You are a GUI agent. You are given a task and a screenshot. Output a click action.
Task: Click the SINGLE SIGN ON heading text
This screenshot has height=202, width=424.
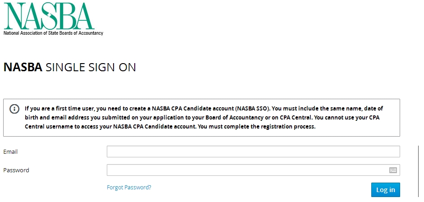tap(91, 68)
